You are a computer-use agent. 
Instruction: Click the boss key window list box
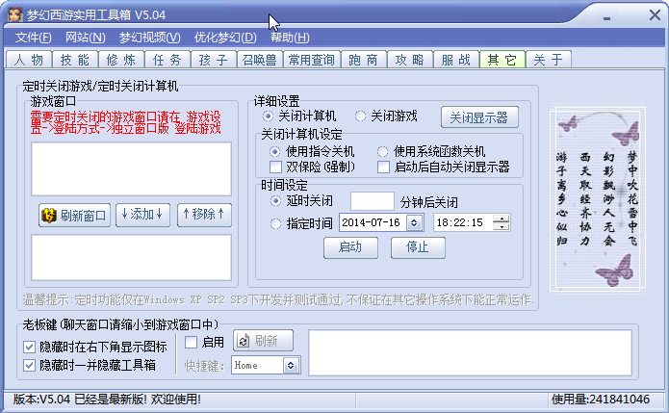(x=470, y=353)
